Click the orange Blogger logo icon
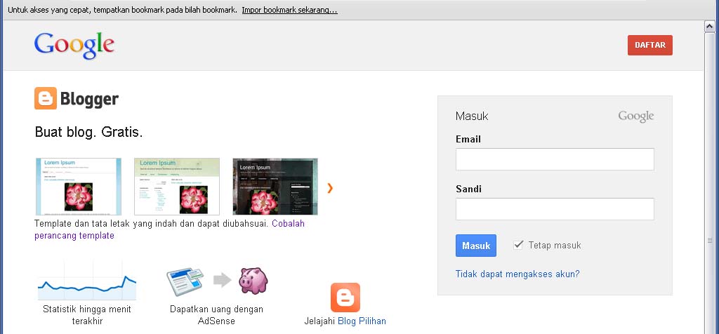The image size is (719, 334). [x=46, y=98]
